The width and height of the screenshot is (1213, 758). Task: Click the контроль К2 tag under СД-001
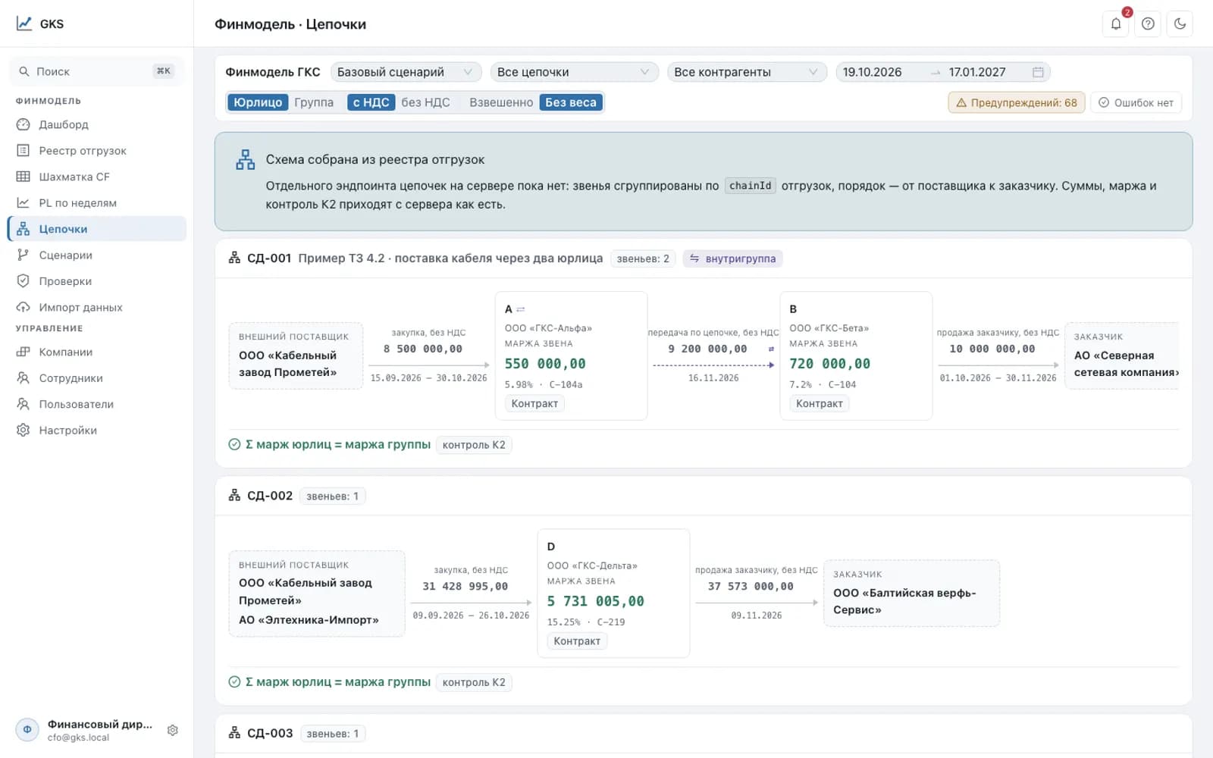pyautogui.click(x=474, y=445)
